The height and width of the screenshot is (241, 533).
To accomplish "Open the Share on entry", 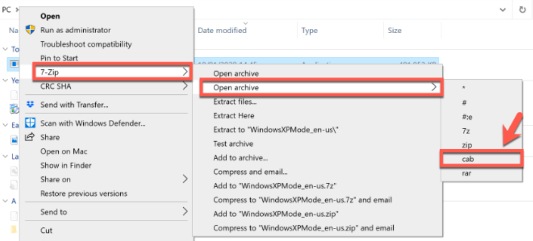I will [x=55, y=179].
